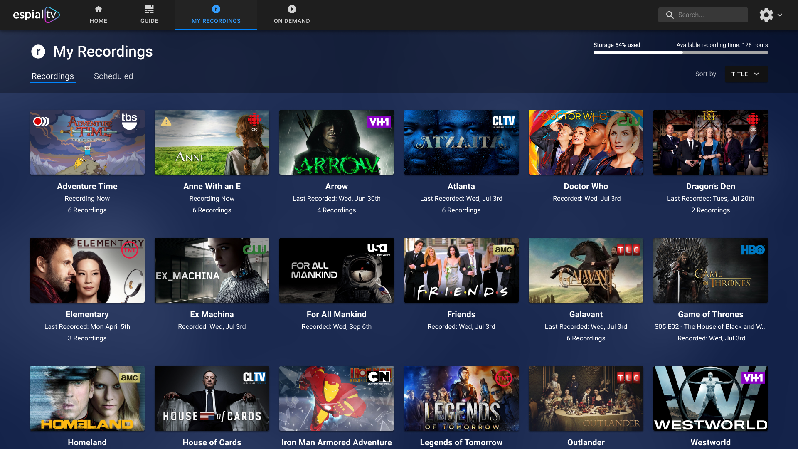Open the Friends thumbnail

pyautogui.click(x=461, y=270)
